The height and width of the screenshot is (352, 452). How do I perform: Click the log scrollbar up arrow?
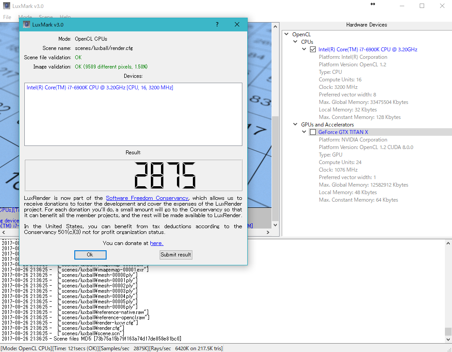pos(448,243)
